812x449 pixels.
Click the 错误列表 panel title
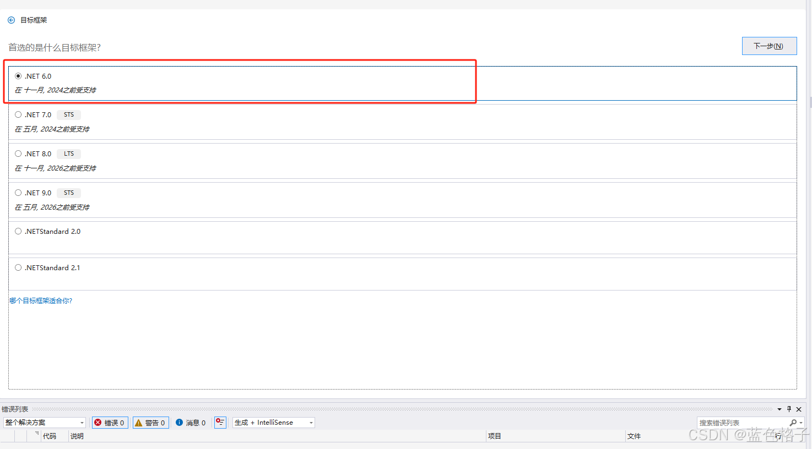(15, 409)
